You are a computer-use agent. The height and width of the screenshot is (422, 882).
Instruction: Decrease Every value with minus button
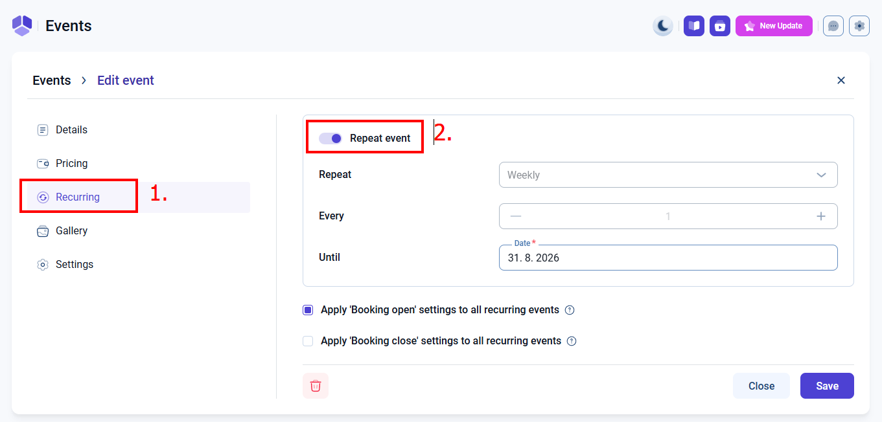516,216
